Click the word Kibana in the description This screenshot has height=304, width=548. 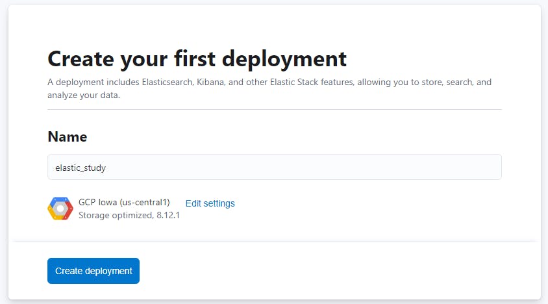pos(210,82)
